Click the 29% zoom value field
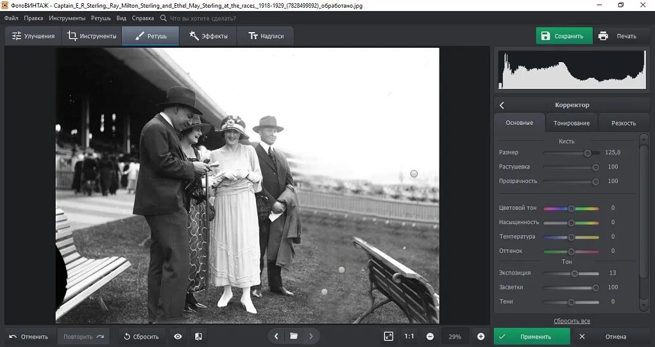Image resolution: width=655 pixels, height=347 pixels. point(455,337)
